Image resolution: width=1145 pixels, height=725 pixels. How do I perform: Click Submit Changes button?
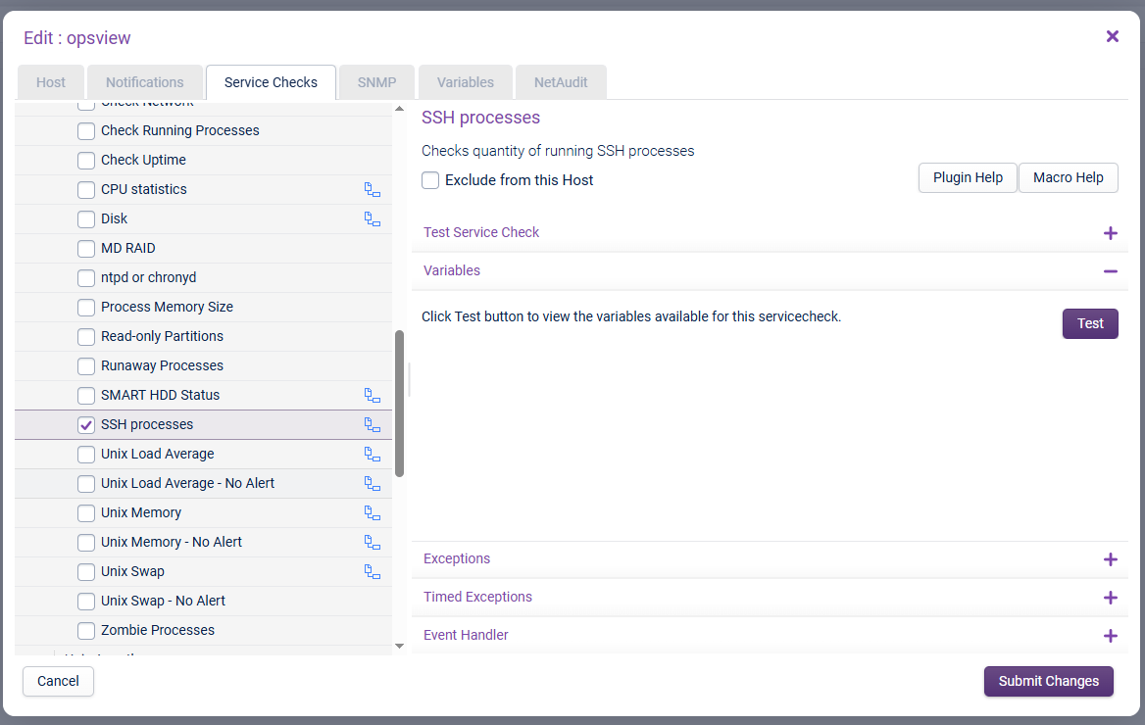pyautogui.click(x=1048, y=681)
